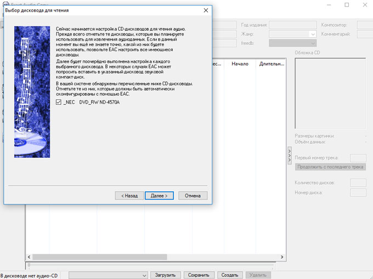
Task: Click the Первый номер трека field
Action: point(358,158)
